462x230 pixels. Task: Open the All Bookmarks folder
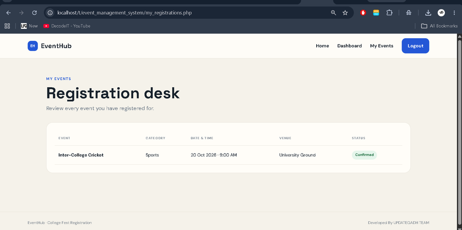click(x=439, y=26)
